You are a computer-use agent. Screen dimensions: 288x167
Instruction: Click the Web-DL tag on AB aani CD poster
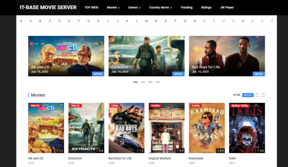coord(35,105)
